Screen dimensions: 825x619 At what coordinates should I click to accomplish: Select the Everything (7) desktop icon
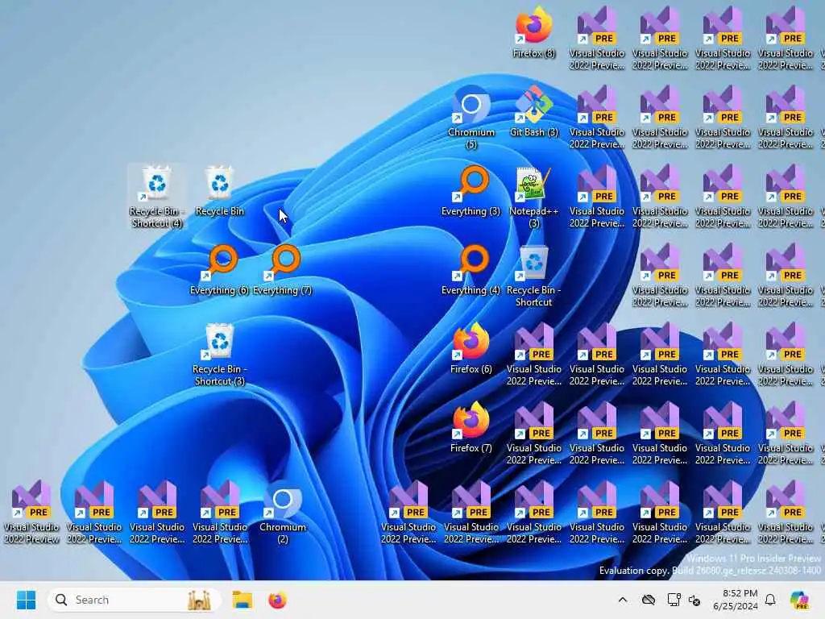click(x=283, y=269)
